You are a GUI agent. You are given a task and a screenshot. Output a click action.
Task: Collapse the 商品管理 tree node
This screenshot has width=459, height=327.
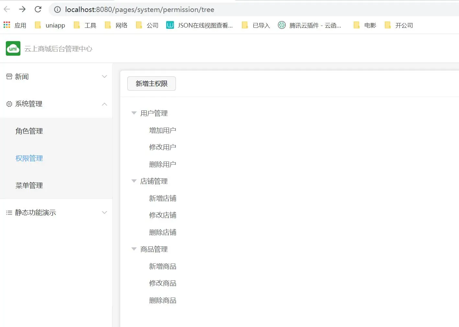pyautogui.click(x=134, y=249)
